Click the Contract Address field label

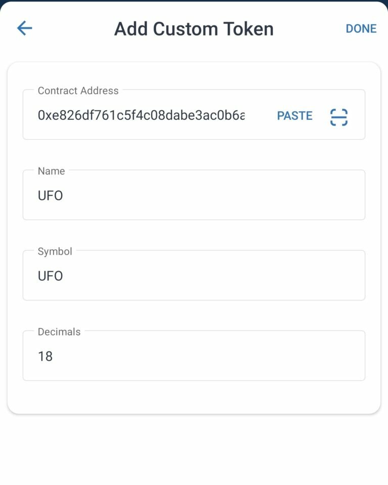pyautogui.click(x=78, y=91)
